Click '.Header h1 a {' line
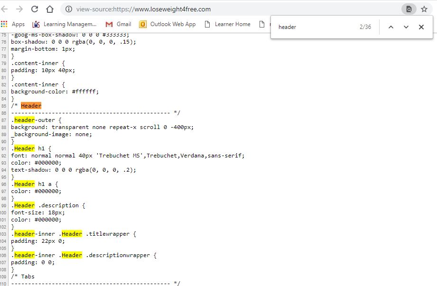This screenshot has width=437, height=286. click(x=35, y=184)
